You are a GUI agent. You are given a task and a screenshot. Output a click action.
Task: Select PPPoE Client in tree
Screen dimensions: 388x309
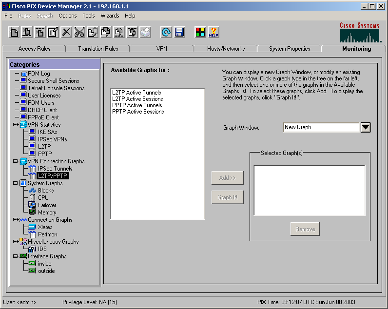pos(43,117)
